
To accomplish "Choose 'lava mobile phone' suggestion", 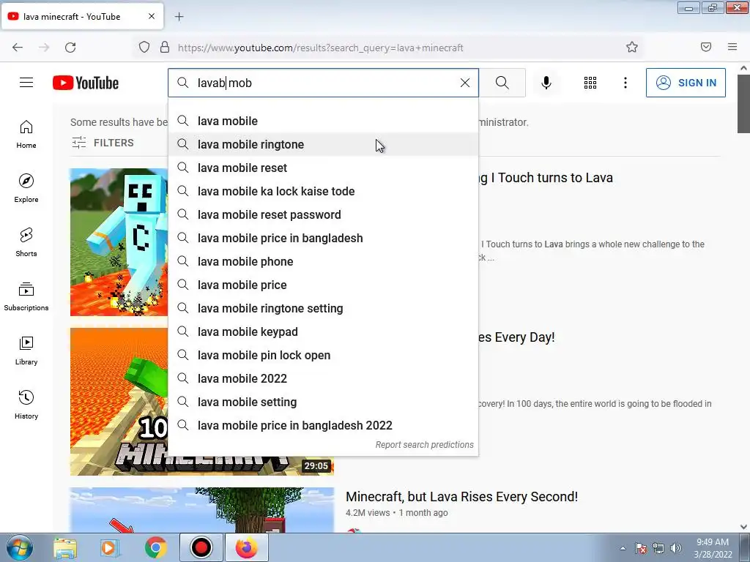I will (323, 261).
